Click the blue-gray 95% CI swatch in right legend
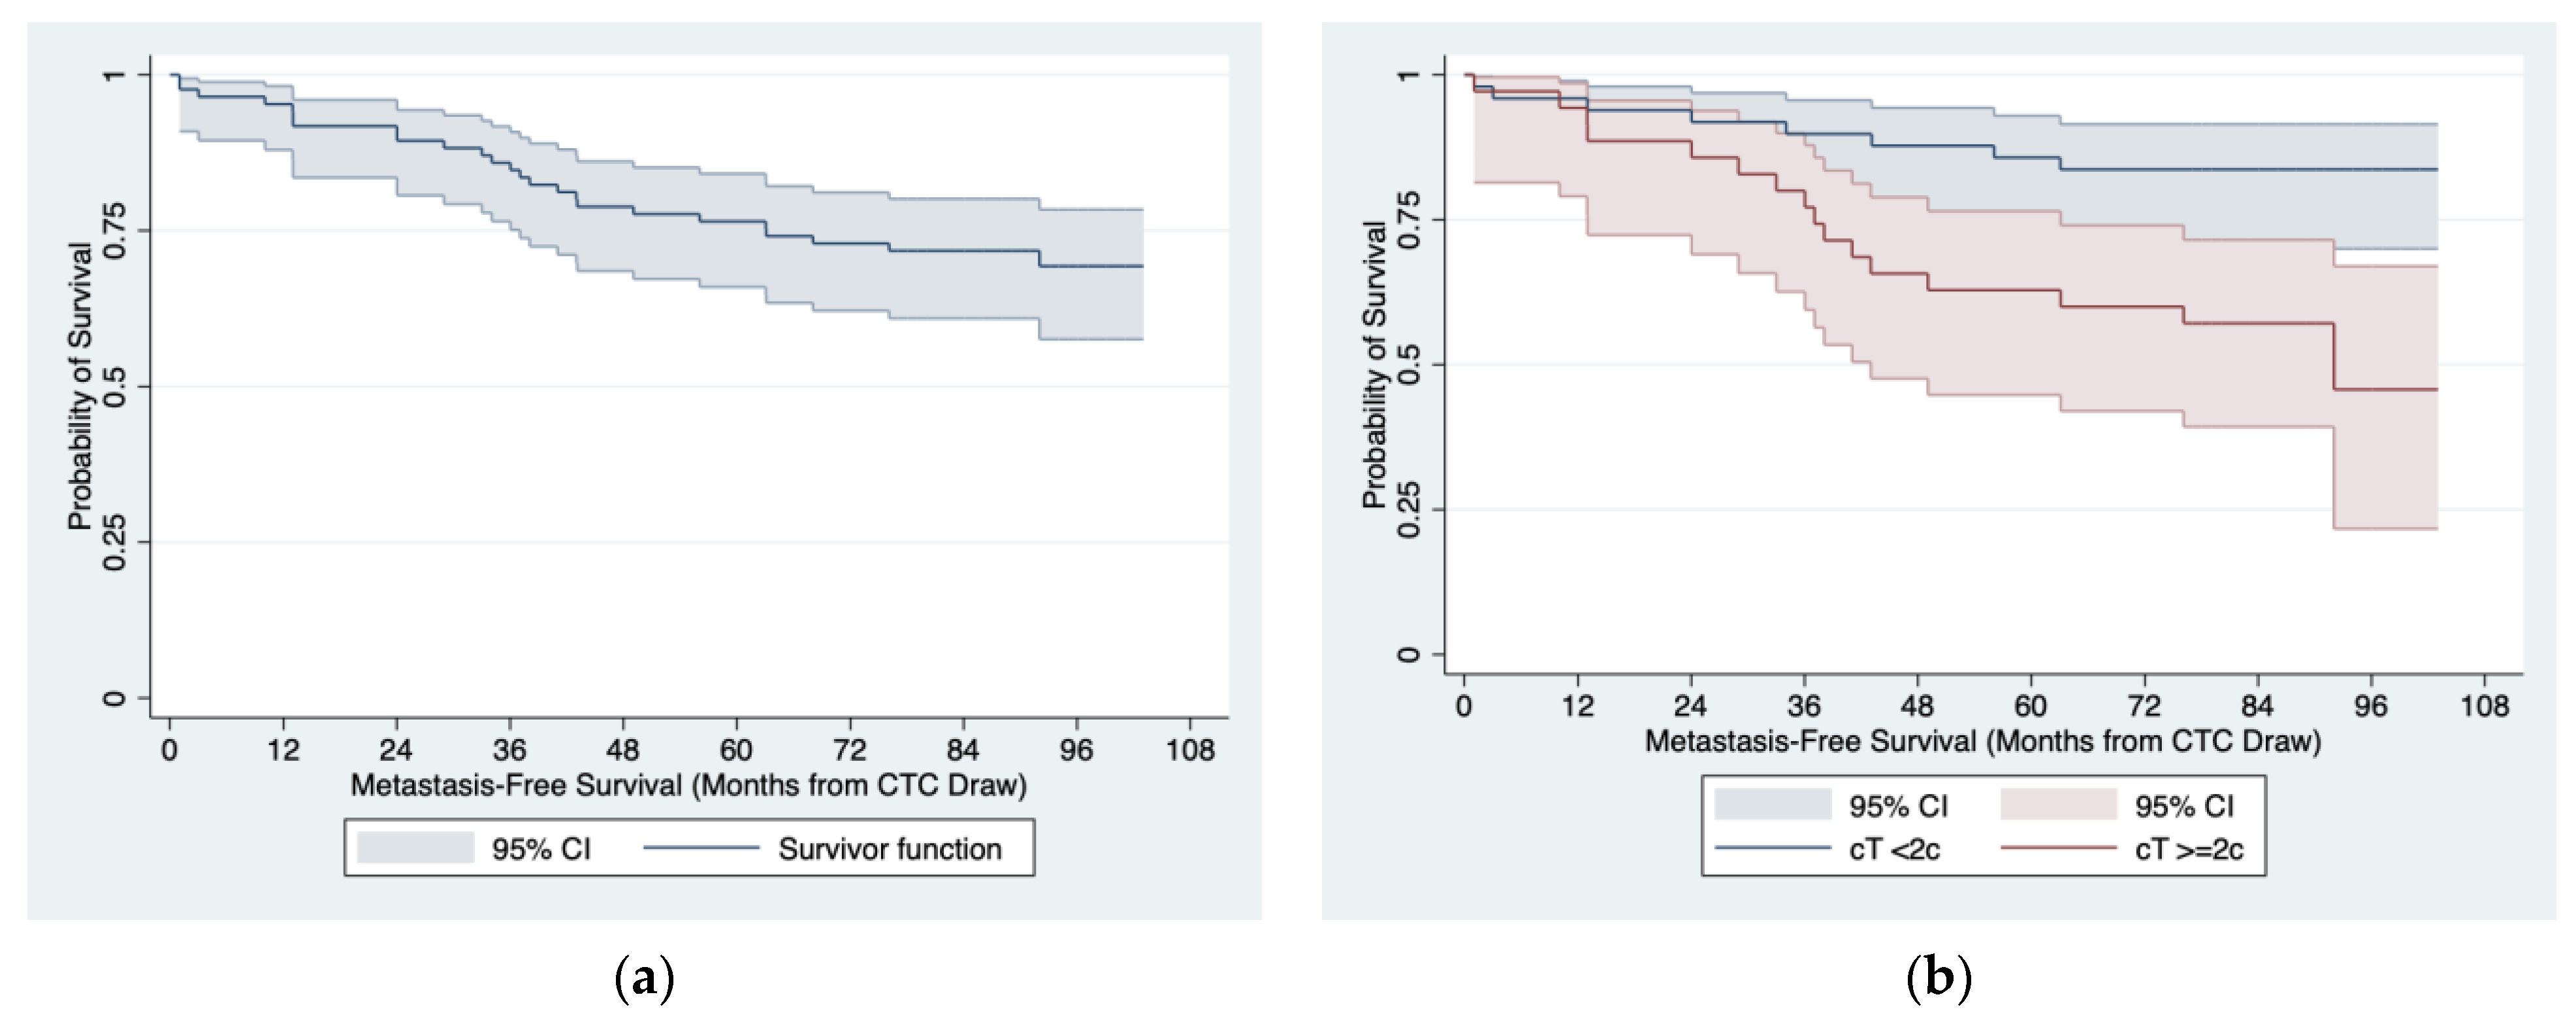The height and width of the screenshot is (1016, 2576). pos(1772,804)
